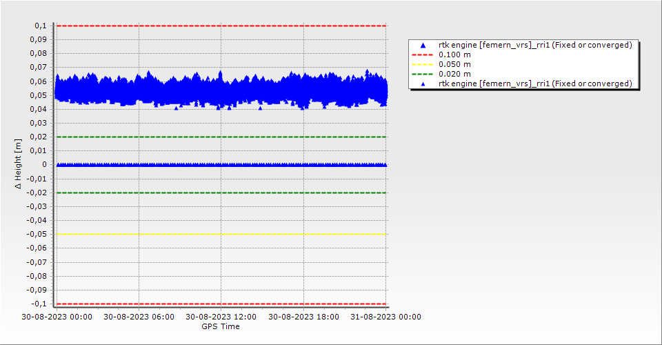The height and width of the screenshot is (345, 662).
Task: Click the blue triangle marker of first legend entry
Action: coord(423,45)
